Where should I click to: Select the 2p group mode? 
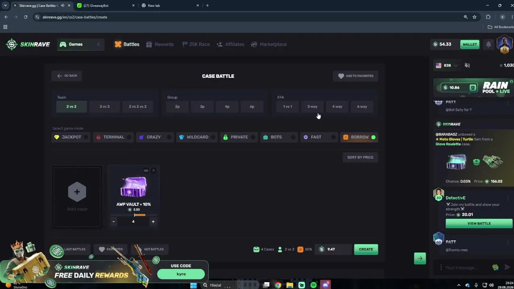[177, 106]
